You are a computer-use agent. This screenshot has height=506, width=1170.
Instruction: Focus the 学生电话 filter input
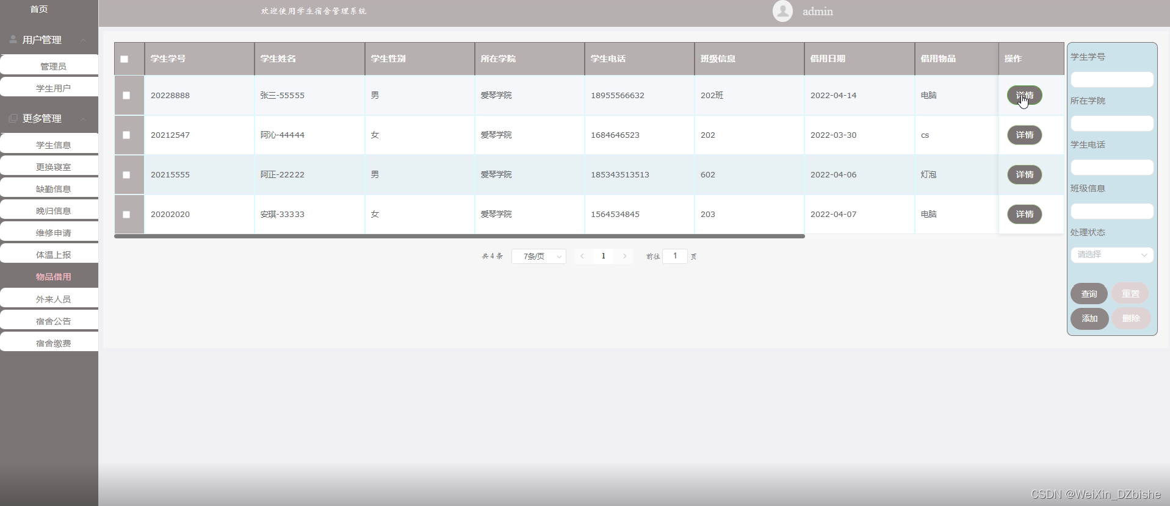point(1112,167)
